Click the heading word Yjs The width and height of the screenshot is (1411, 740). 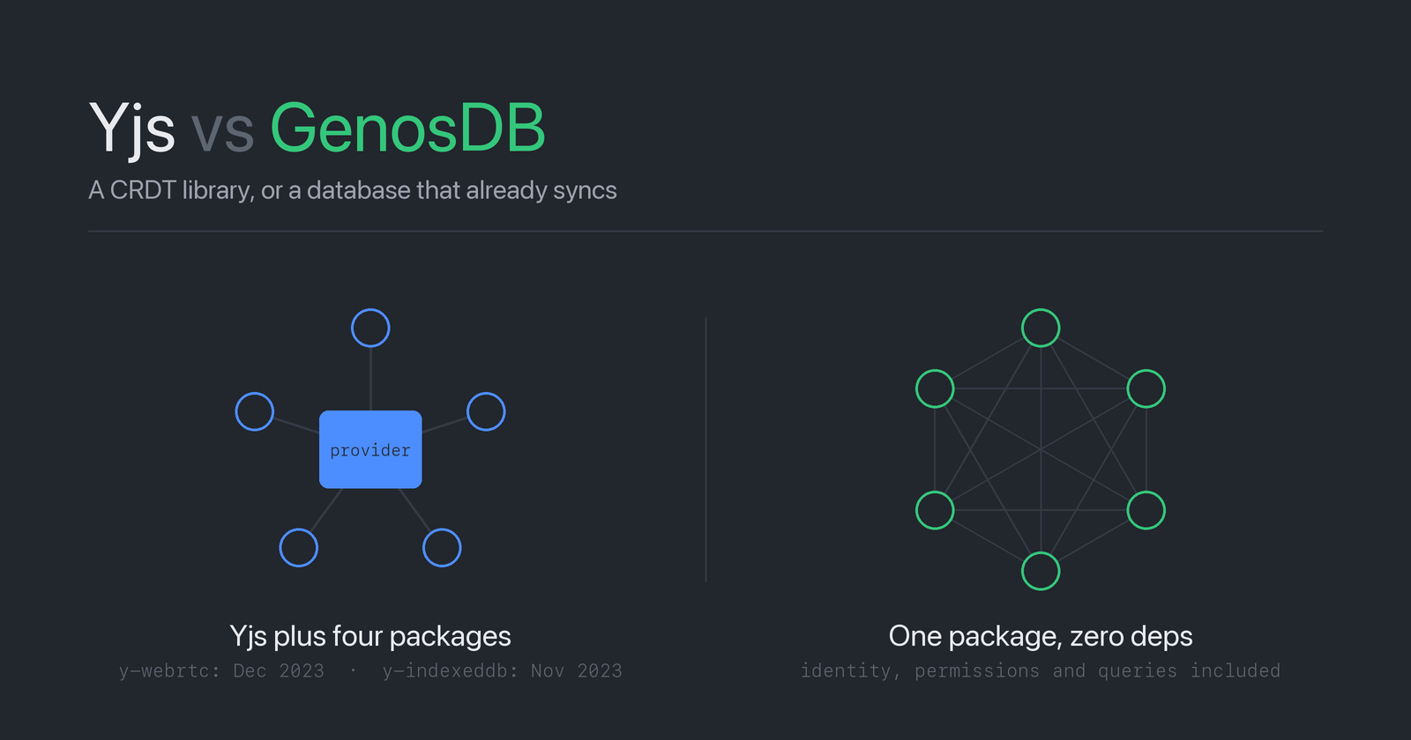pos(131,131)
